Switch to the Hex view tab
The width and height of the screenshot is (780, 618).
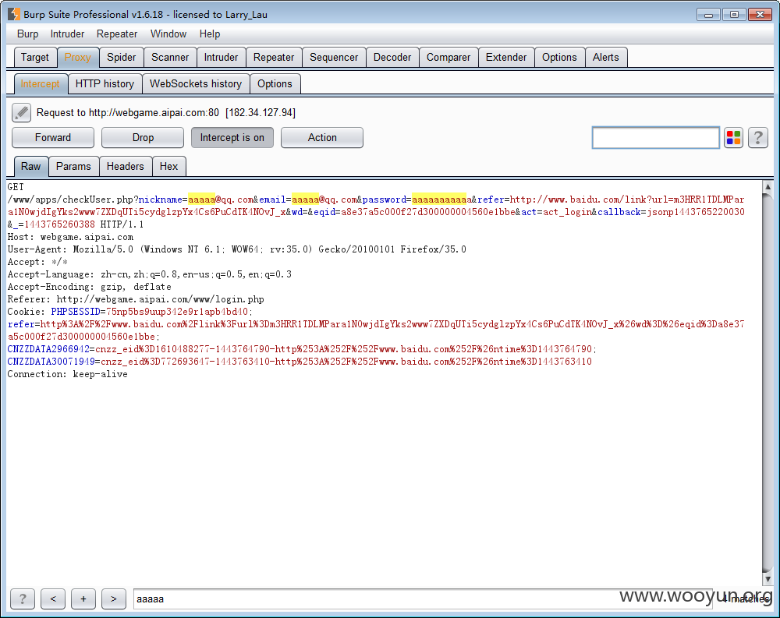tap(168, 167)
